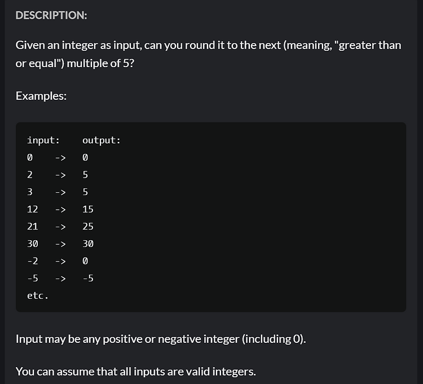Click the input value 21
The image size is (423, 384).
32,227
